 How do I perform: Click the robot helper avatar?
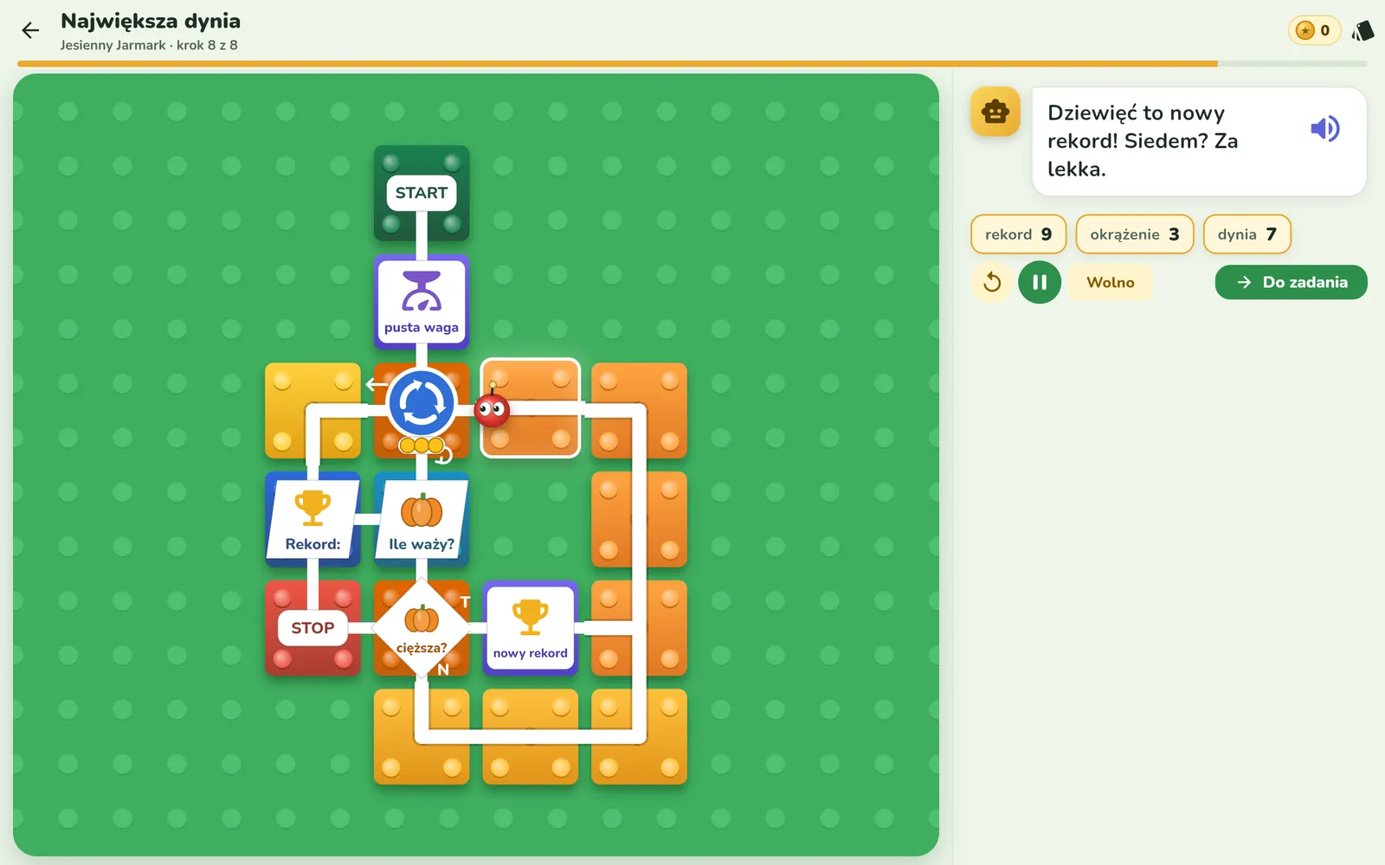click(x=995, y=112)
